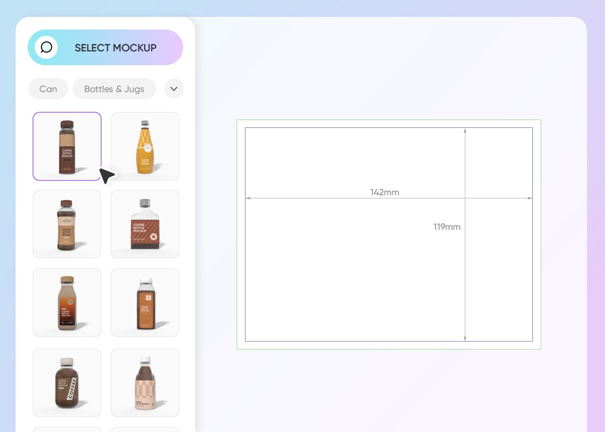Click the SELECT MOCKUP header button
The height and width of the screenshot is (432, 605).
[x=115, y=48]
